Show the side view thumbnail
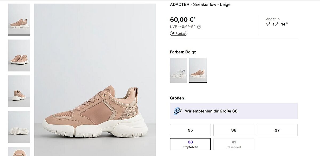 coord(19,19)
